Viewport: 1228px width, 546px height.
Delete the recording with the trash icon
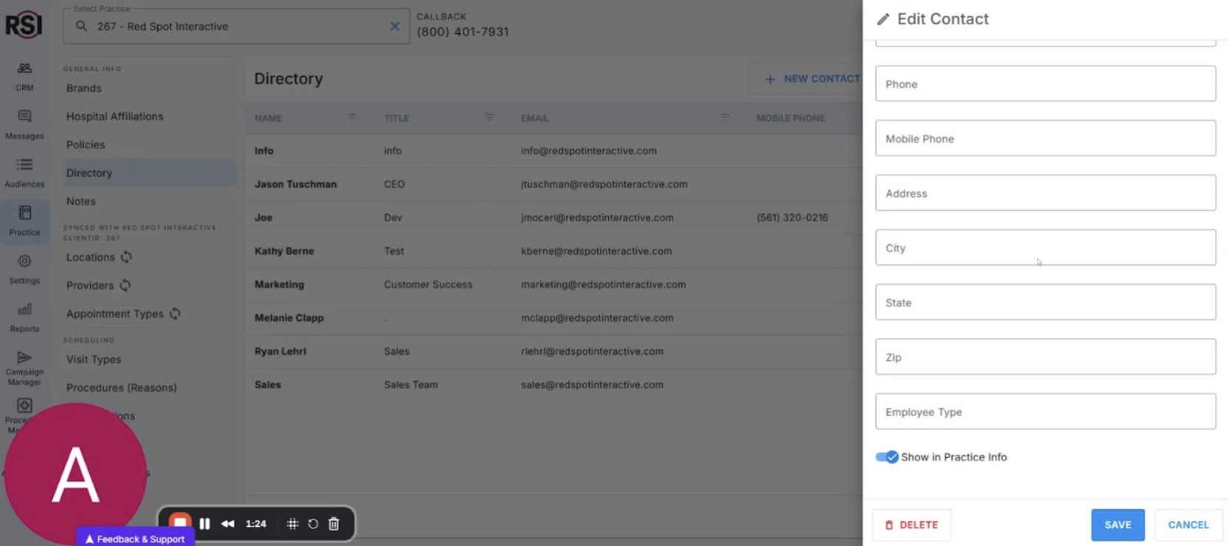pos(334,524)
